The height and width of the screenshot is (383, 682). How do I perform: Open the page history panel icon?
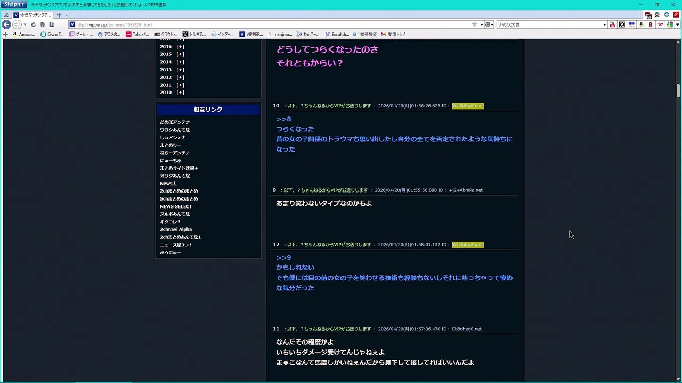(52, 24)
